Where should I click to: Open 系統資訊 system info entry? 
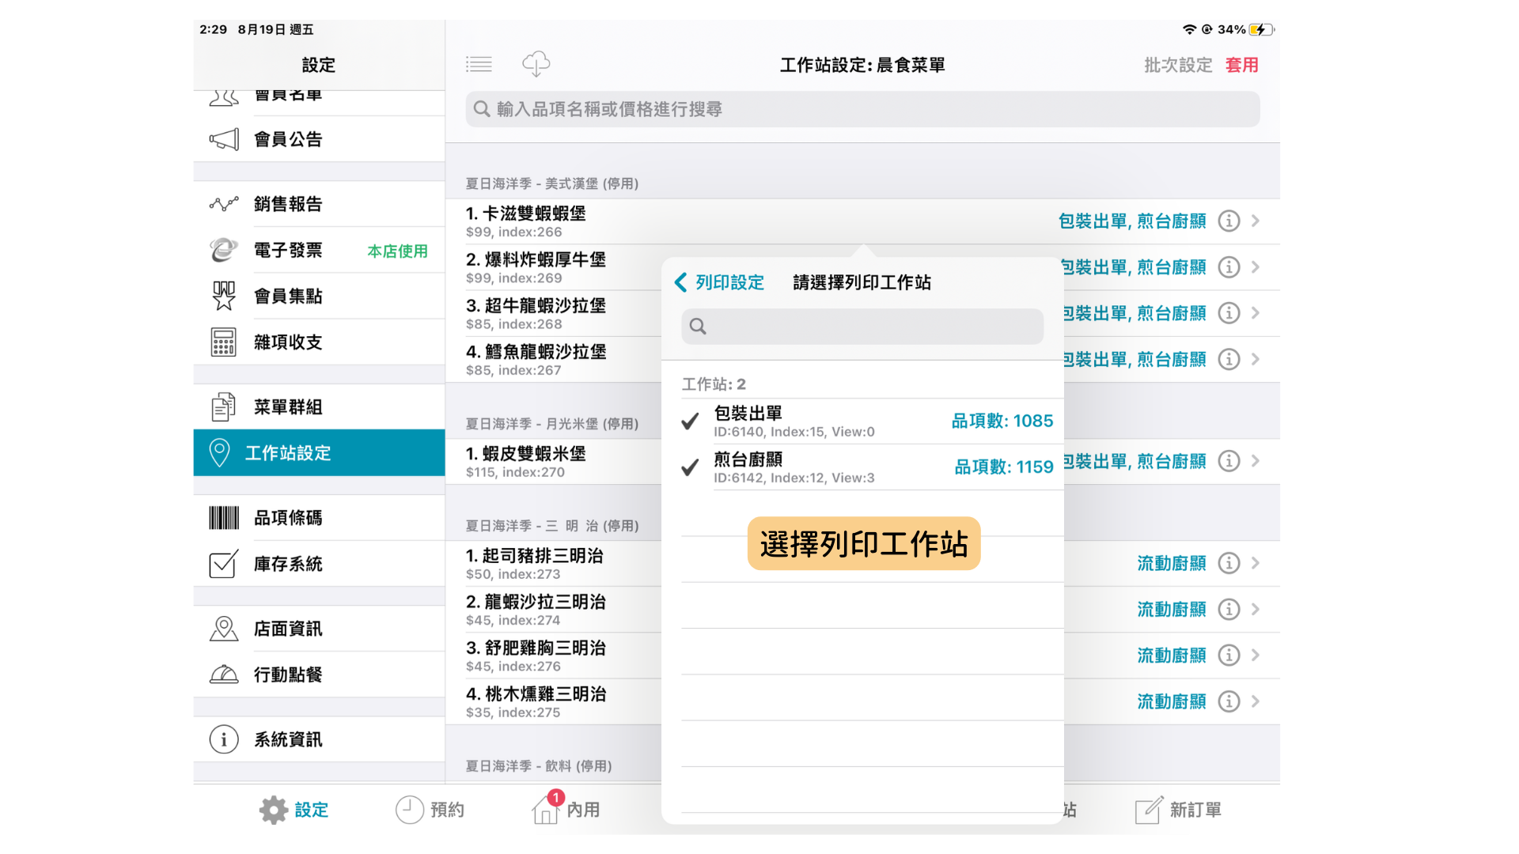tap(319, 739)
